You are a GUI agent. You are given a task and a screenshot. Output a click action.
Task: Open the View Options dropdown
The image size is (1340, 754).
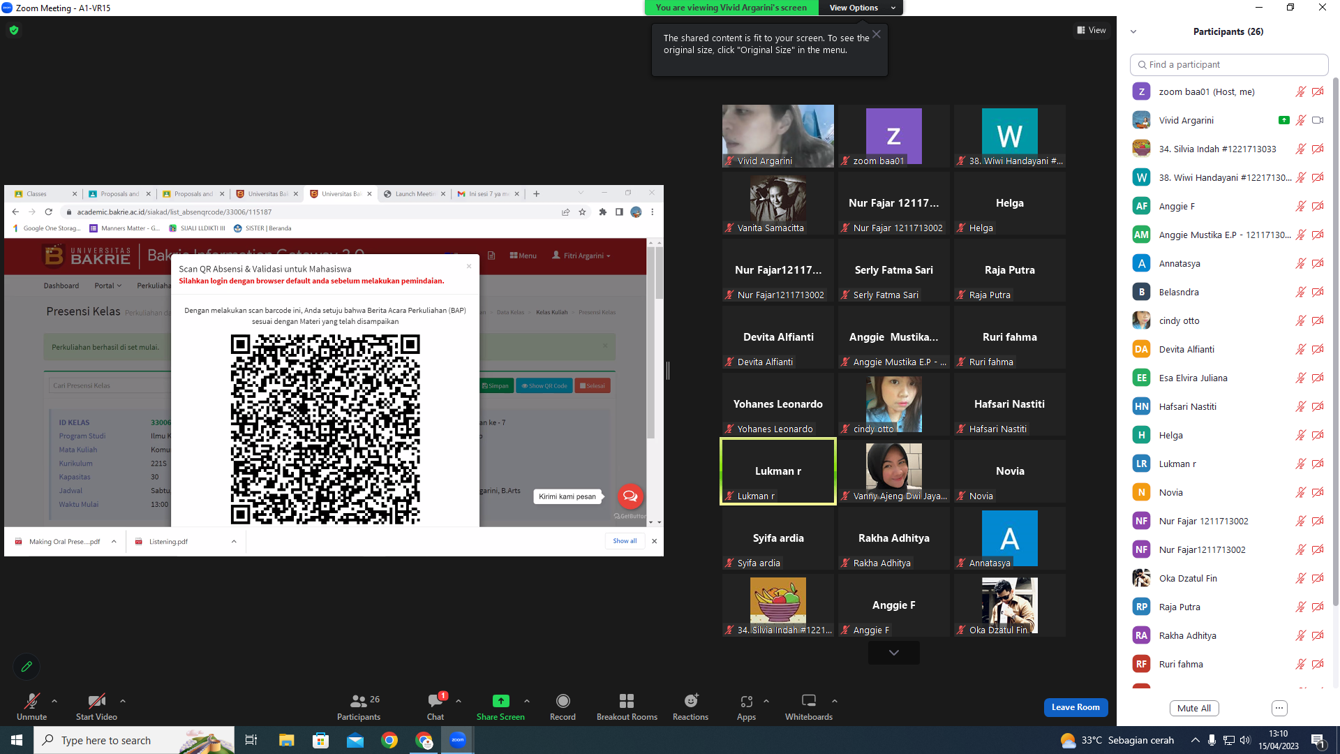[861, 8]
